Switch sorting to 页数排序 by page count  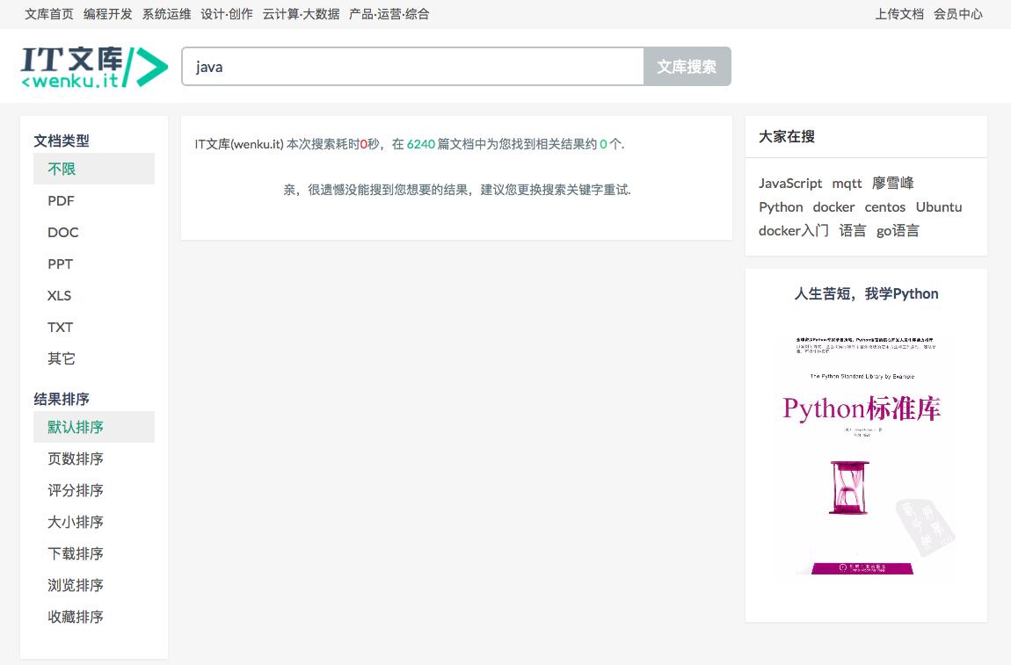click(74, 459)
